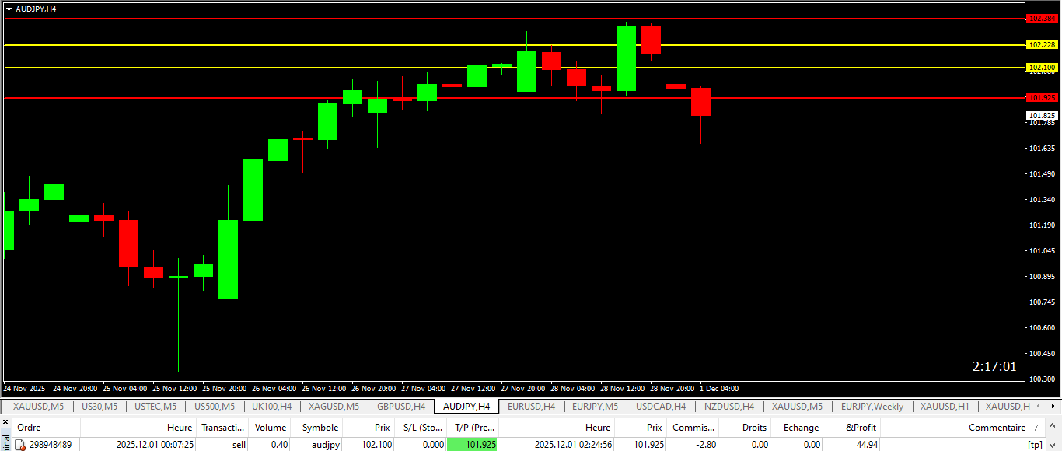The width and height of the screenshot is (1062, 451).
Task: Click the S/L (Sto... column header
Action: 420,428
